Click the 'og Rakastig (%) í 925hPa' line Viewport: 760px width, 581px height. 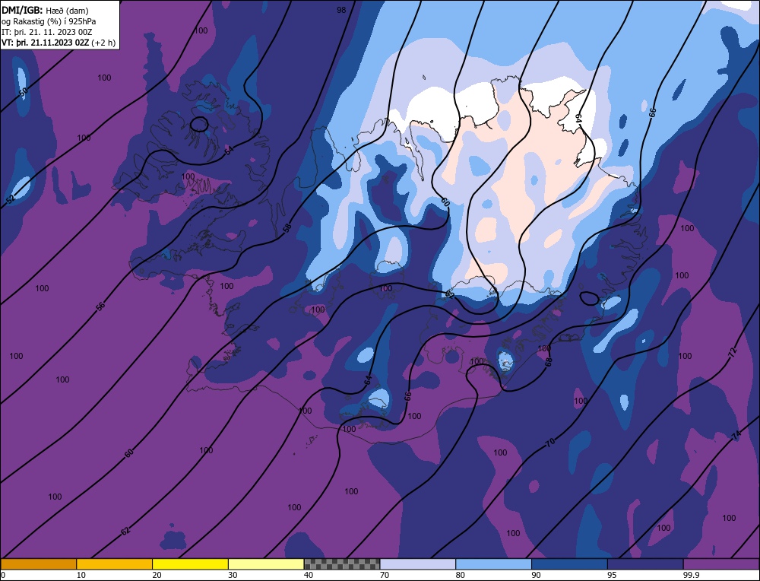[x=49, y=21]
